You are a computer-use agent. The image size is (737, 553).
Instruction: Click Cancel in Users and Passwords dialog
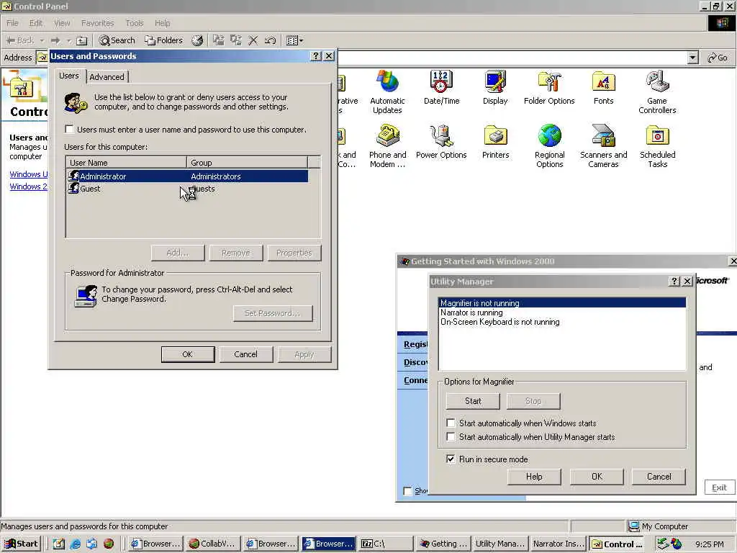coord(246,354)
